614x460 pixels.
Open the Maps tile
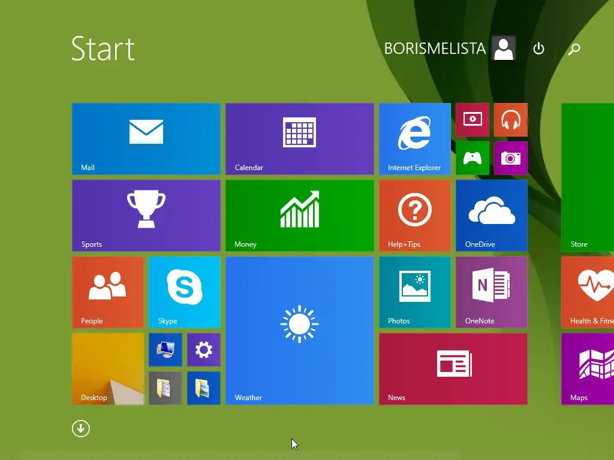[588, 368]
